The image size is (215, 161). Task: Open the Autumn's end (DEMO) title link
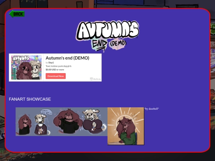(x=67, y=58)
